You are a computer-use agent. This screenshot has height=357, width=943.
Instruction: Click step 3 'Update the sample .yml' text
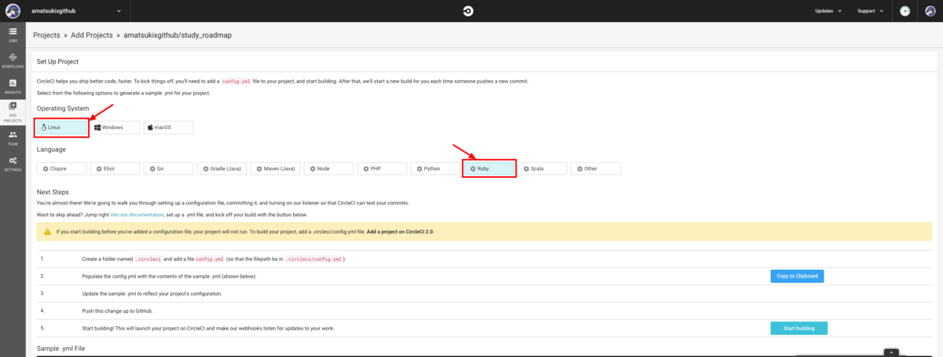pos(152,293)
